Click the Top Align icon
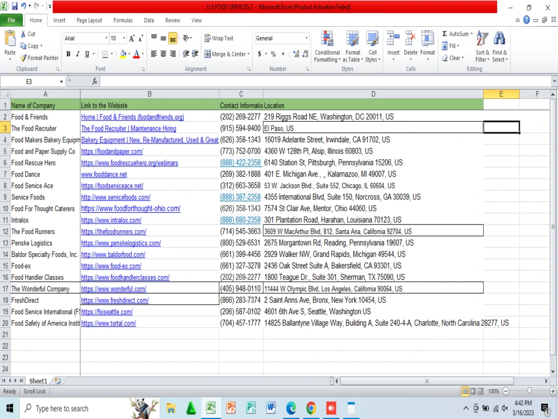 [154, 37]
